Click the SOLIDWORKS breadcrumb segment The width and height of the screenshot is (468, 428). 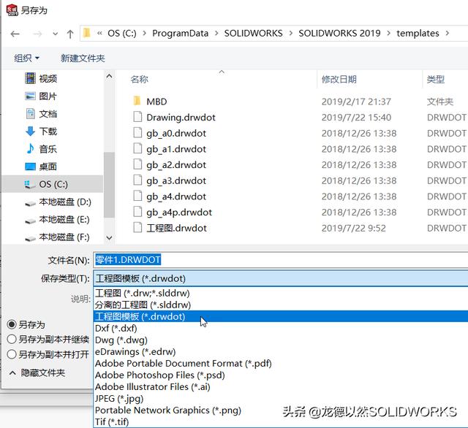click(x=254, y=33)
